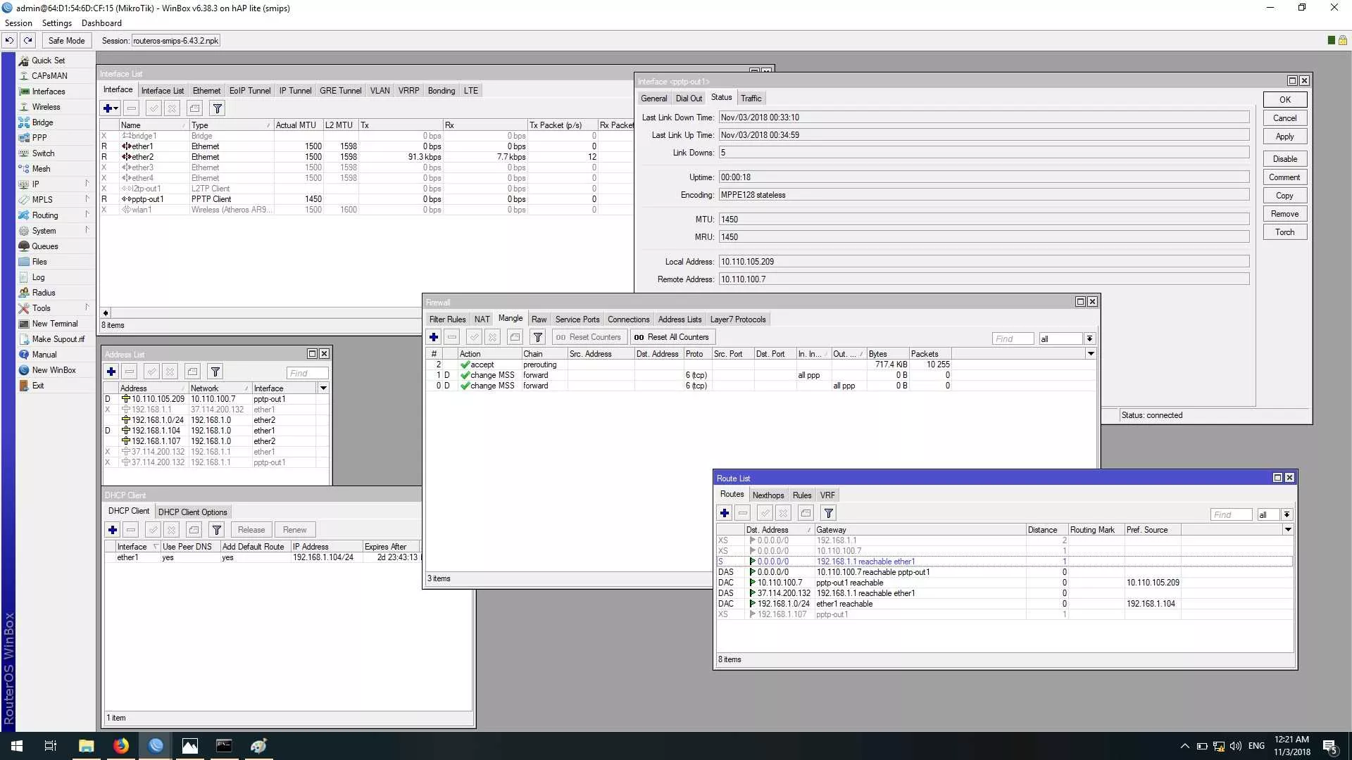Open Firefox from the Windows taskbar
The width and height of the screenshot is (1352, 760).
(x=121, y=746)
